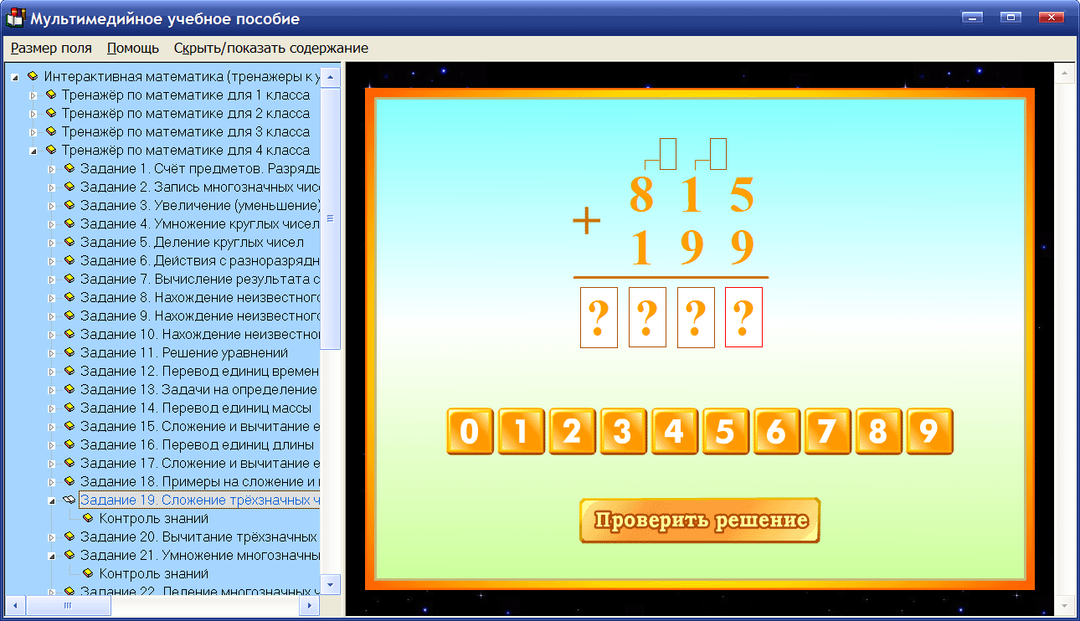Viewport: 1080px width, 621px height.
Task: Click the carry box above digit 1
Action: coord(717,154)
